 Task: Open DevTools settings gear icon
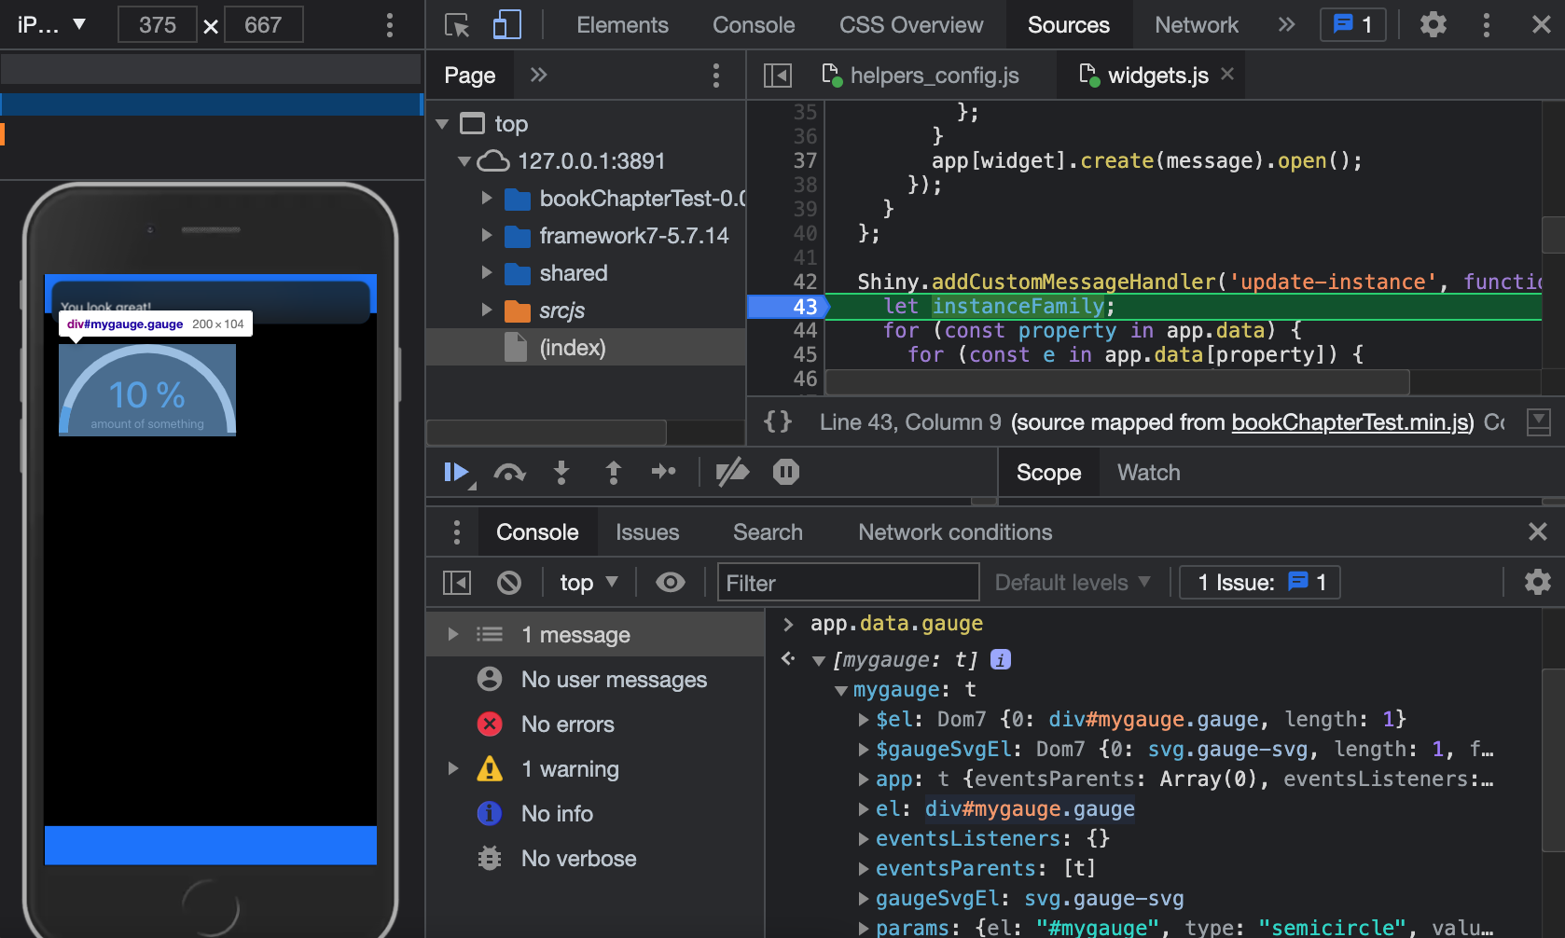(1433, 25)
